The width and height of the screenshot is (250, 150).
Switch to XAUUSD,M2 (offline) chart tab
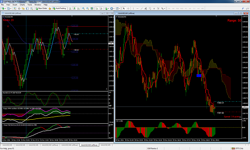point(50,145)
